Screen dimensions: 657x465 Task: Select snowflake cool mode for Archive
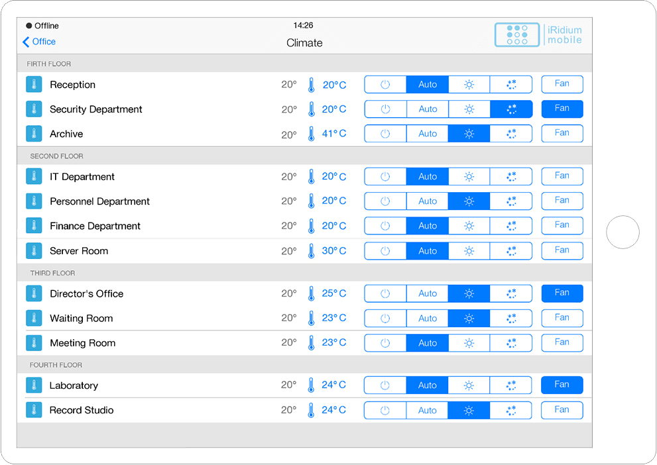pos(510,134)
